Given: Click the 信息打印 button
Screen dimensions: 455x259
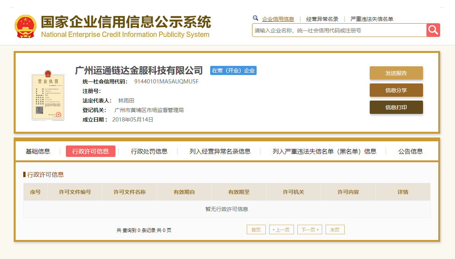Looking at the screenshot, I should point(396,107).
